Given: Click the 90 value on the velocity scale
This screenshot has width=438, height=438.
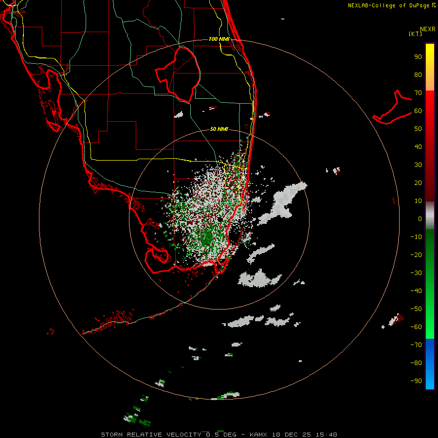Looking at the screenshot, I should (418, 57).
